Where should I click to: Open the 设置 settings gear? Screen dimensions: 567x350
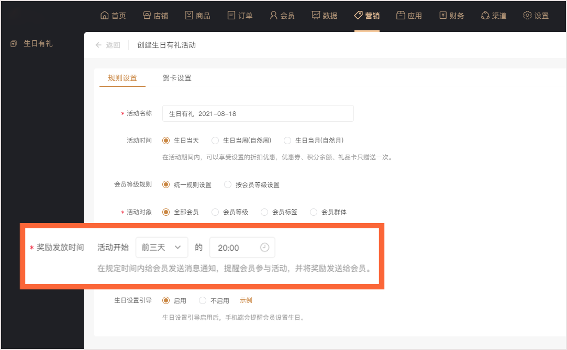tap(527, 15)
